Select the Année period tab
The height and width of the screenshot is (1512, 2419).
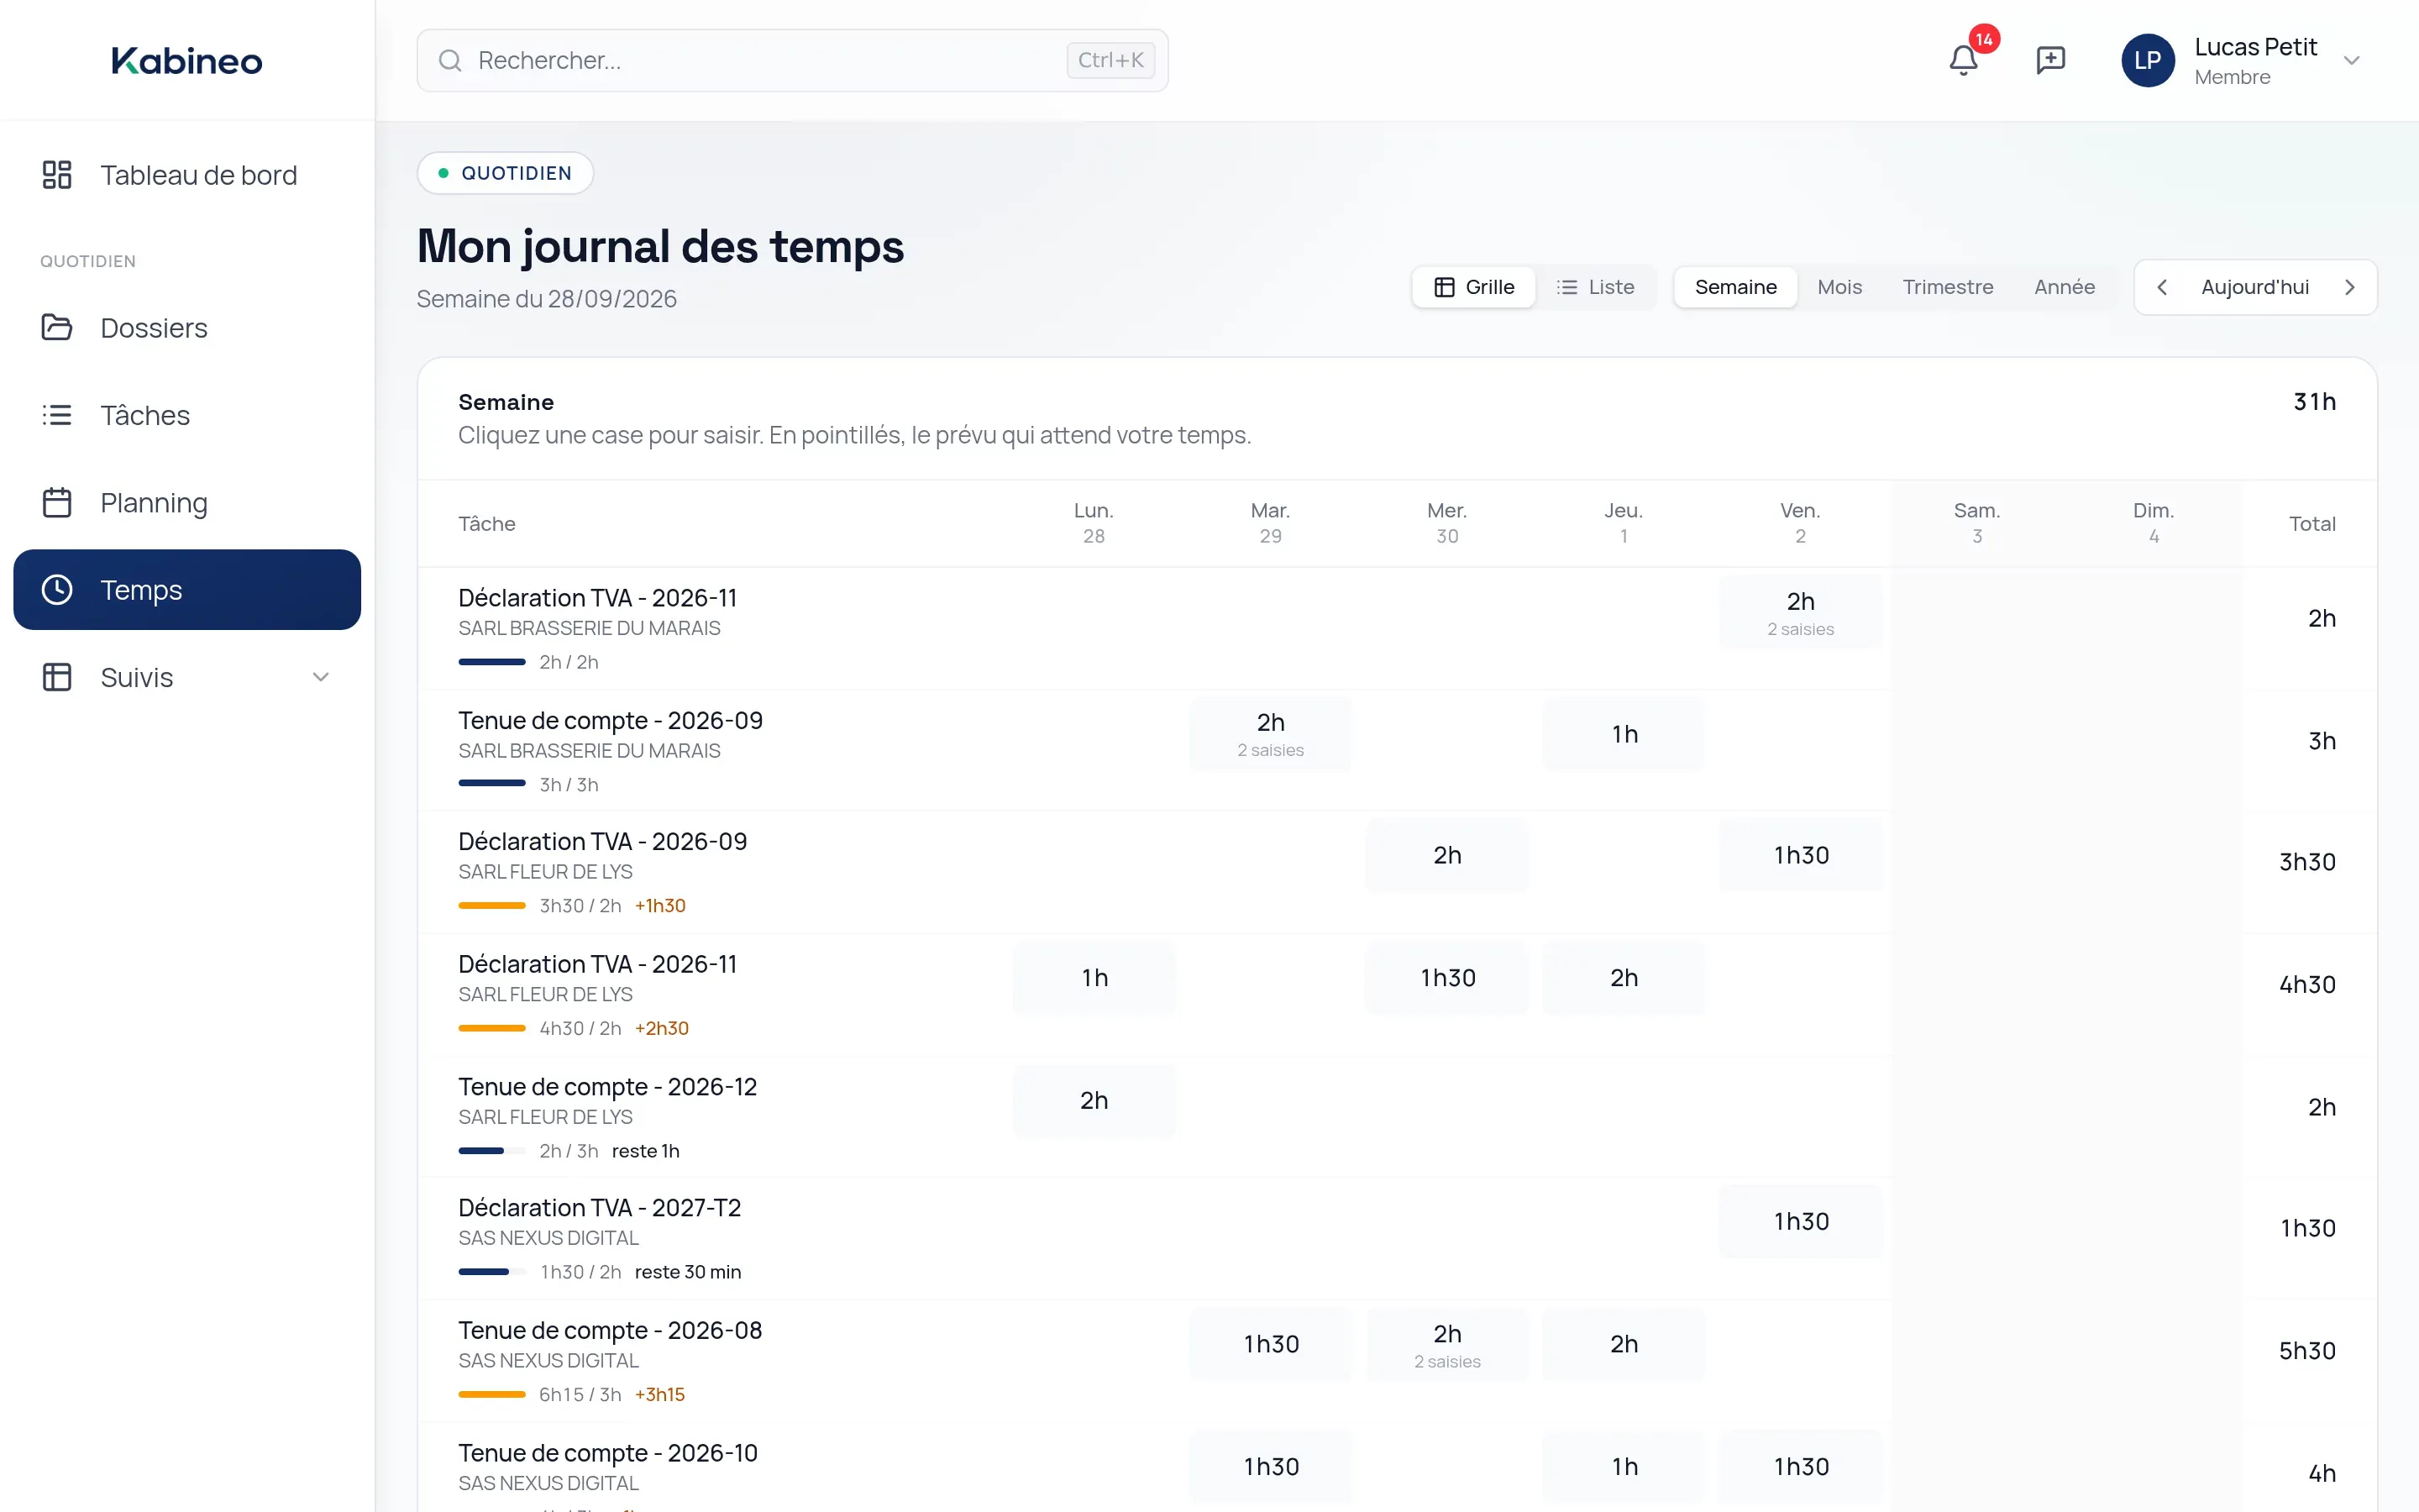pyautogui.click(x=2065, y=287)
